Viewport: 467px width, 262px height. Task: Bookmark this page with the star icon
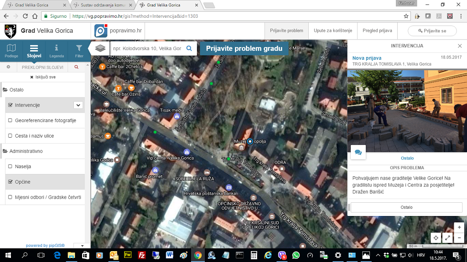(x=406, y=16)
